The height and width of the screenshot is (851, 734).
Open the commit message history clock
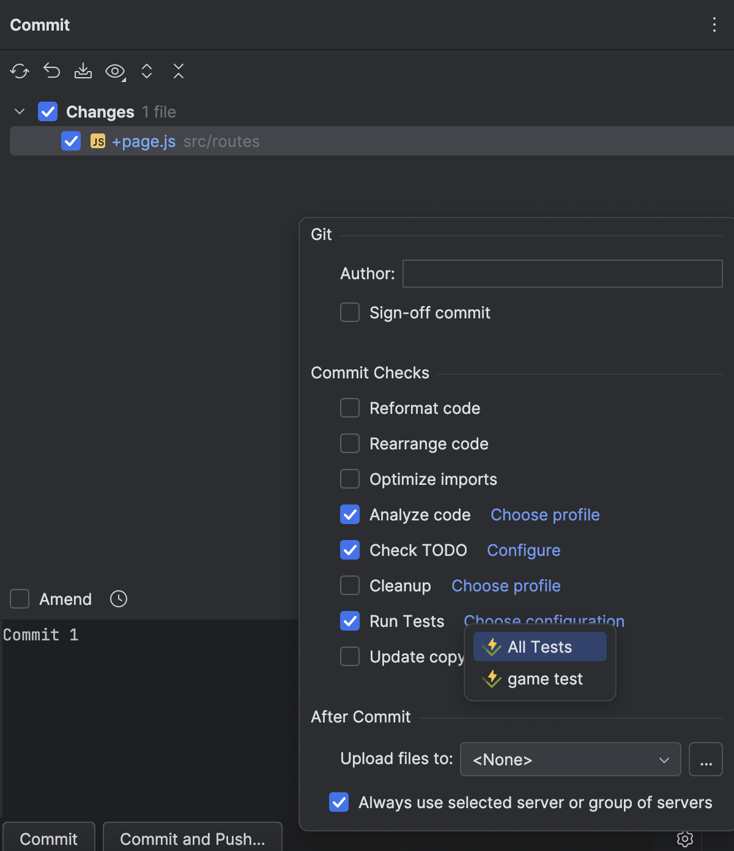pos(119,599)
